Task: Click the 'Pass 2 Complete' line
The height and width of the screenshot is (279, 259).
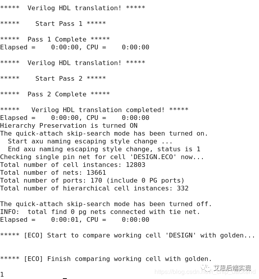Action: (x=55, y=94)
